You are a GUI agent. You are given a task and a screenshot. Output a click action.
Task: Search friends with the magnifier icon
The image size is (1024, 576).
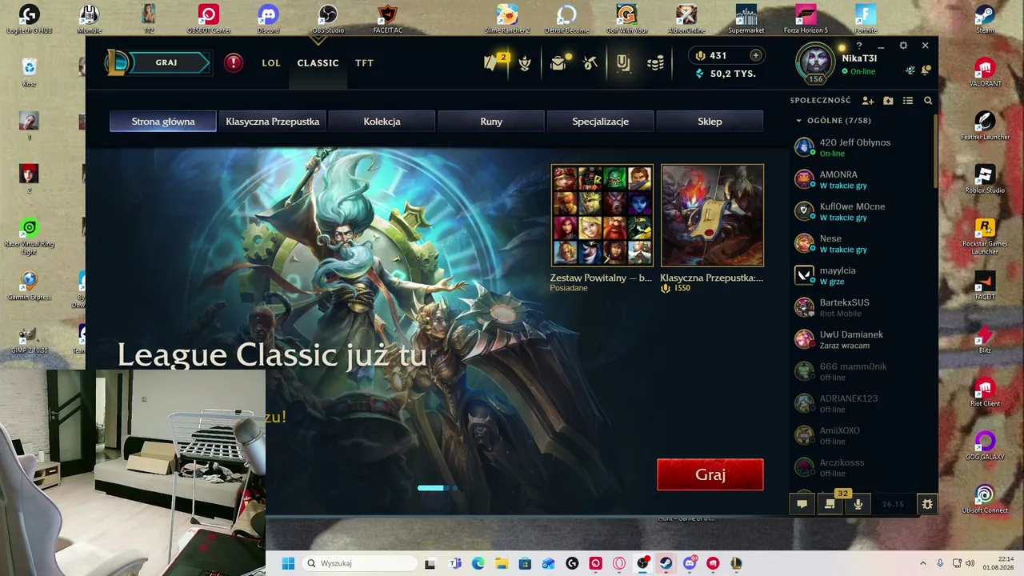point(928,101)
